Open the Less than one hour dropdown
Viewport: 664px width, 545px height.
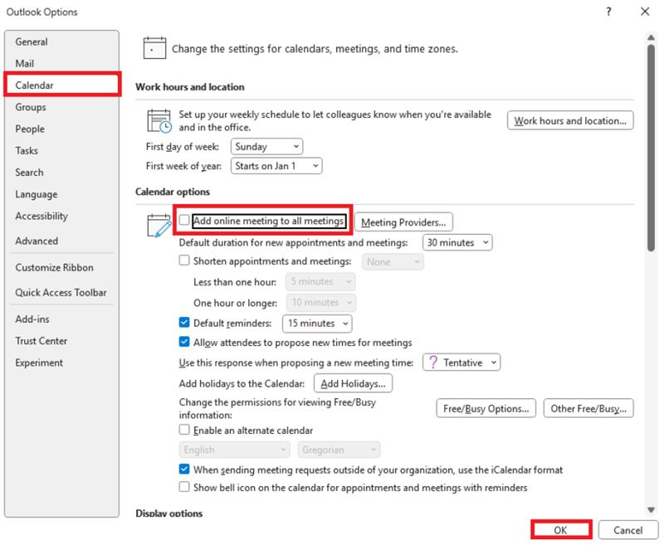coord(320,281)
